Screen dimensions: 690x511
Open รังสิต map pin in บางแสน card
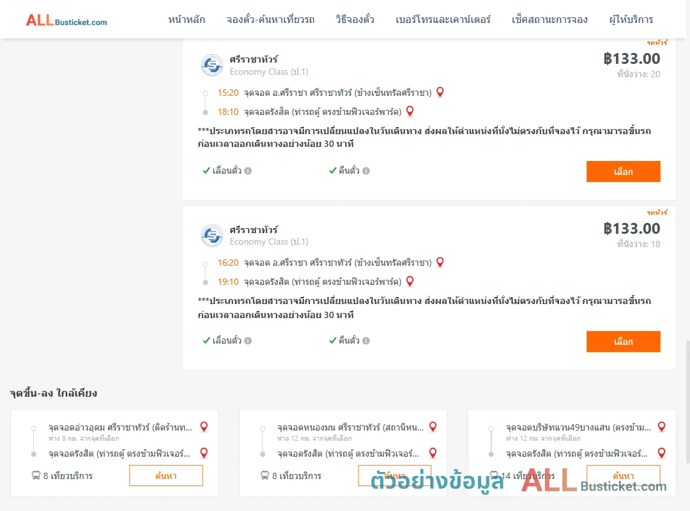click(661, 453)
